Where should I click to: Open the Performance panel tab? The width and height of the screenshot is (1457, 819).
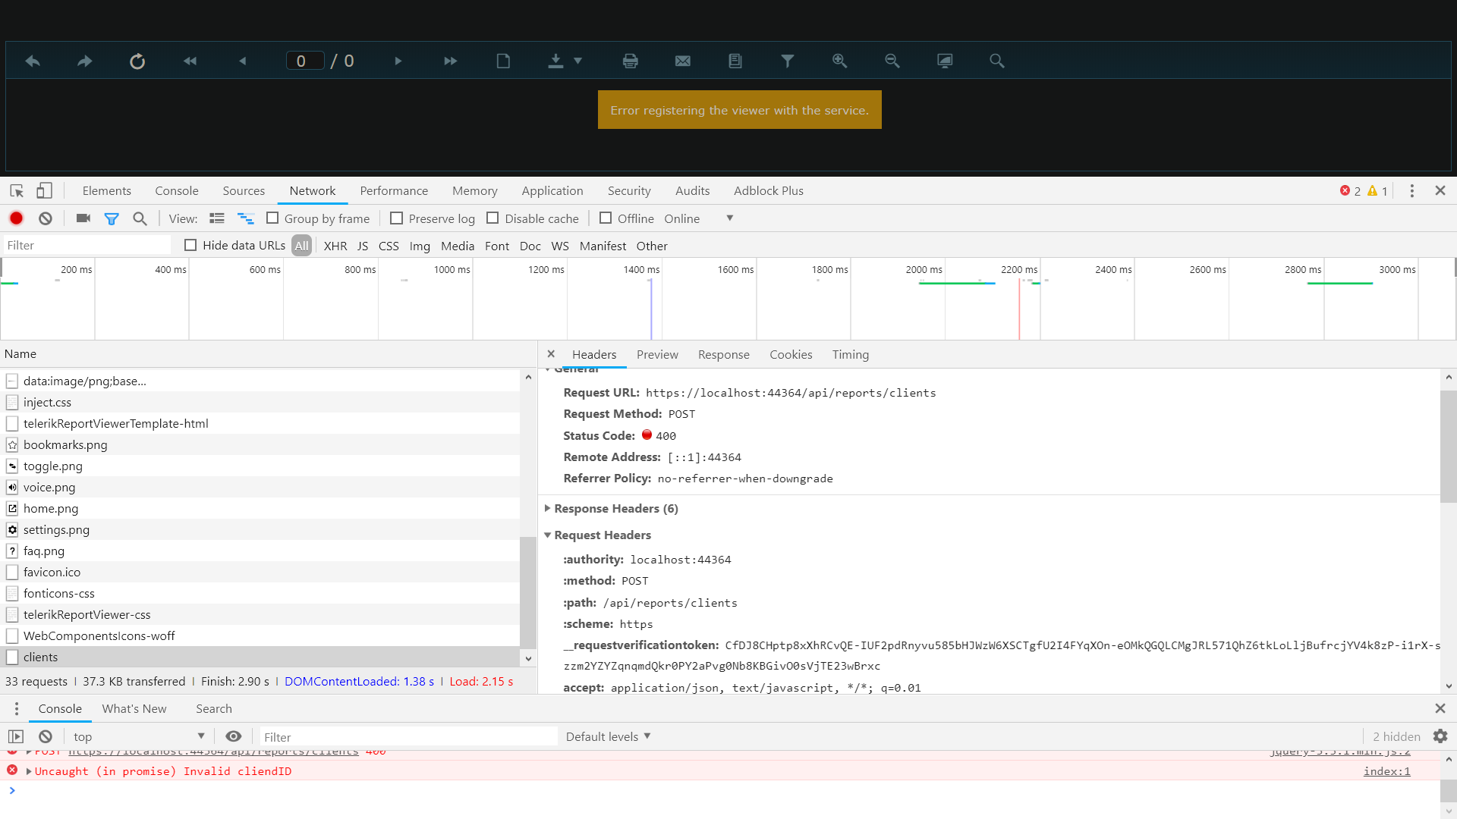coord(394,190)
